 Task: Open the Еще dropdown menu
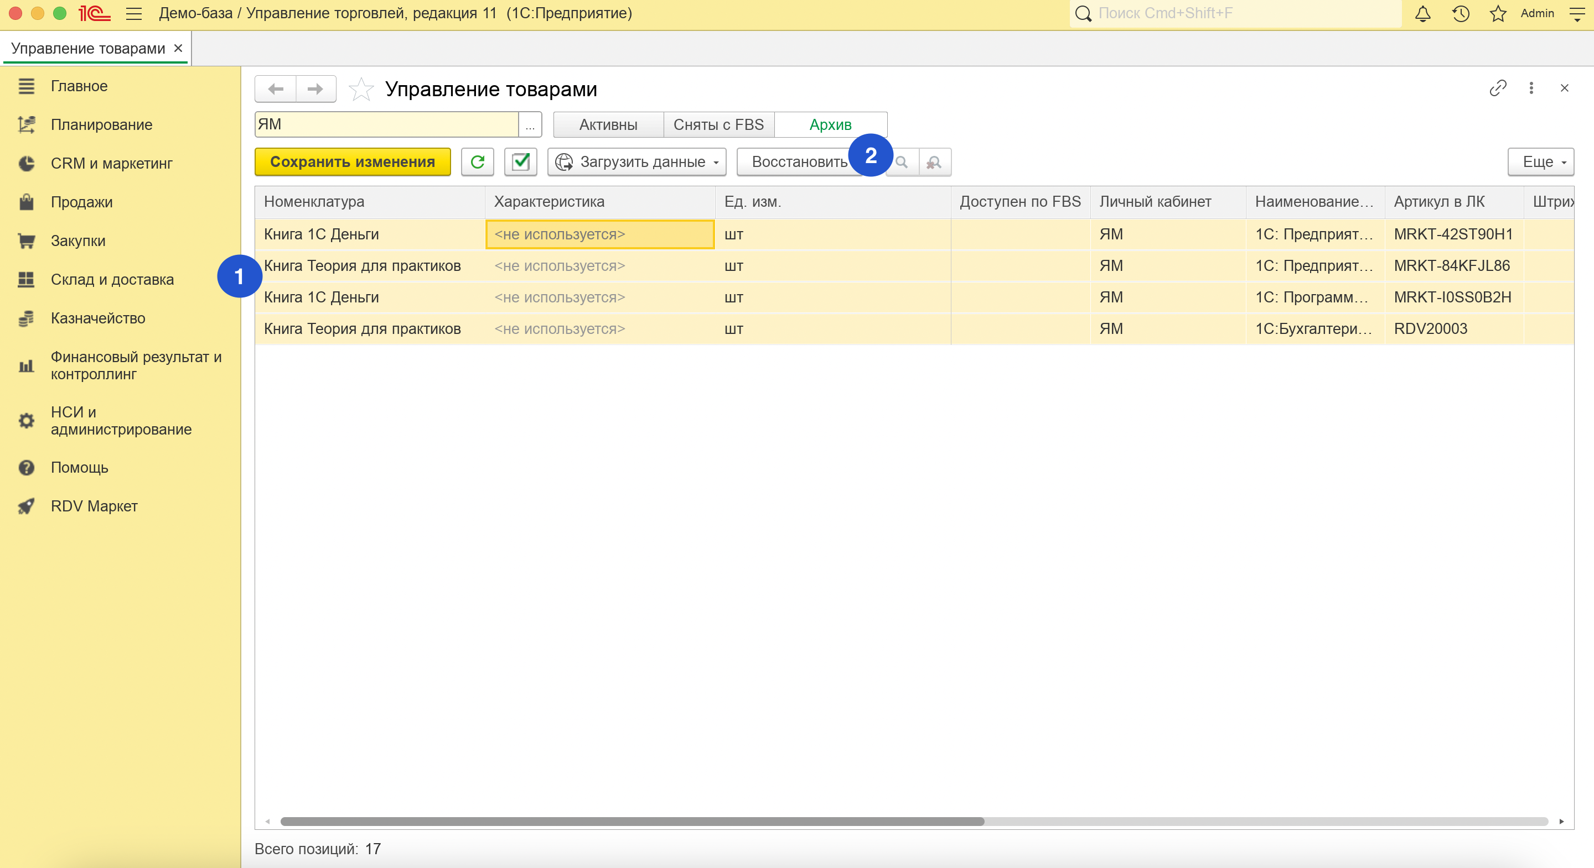click(x=1540, y=162)
